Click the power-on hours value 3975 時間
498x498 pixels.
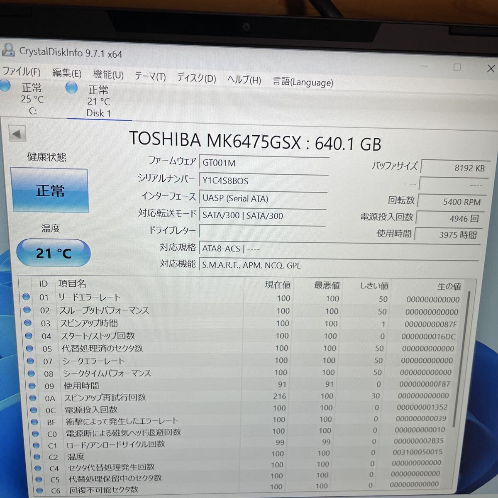(x=449, y=234)
